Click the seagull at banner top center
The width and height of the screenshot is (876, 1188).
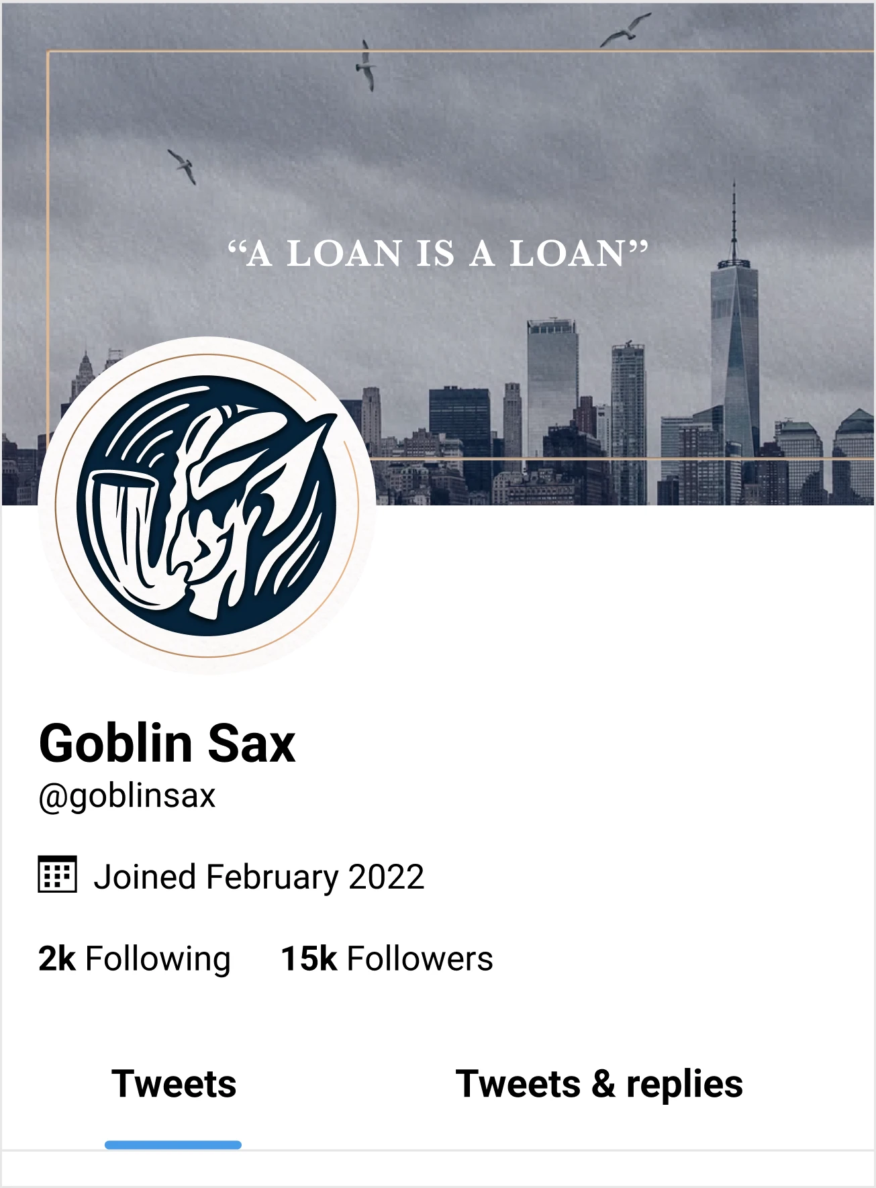pos(366,65)
